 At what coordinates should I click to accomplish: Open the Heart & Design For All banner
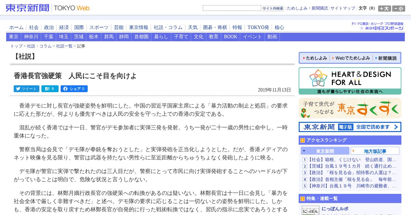click(x=350, y=81)
